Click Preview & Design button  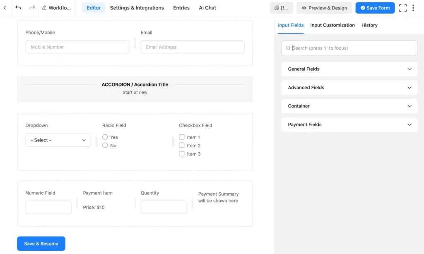[324, 8]
